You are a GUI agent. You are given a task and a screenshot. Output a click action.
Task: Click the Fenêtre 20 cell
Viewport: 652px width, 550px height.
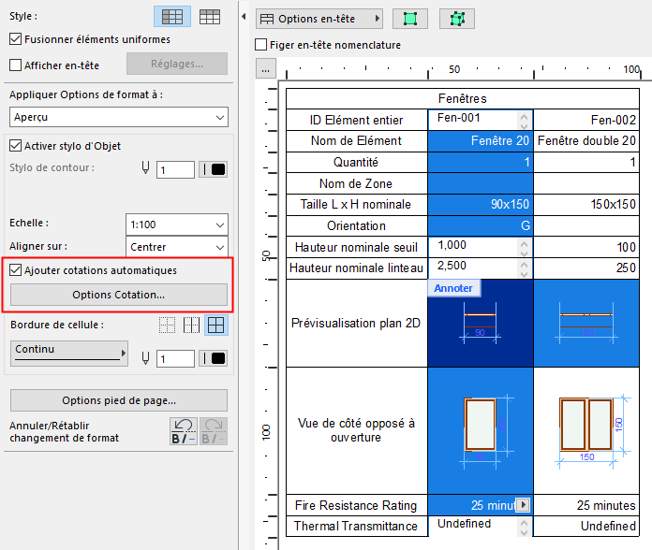click(x=481, y=141)
